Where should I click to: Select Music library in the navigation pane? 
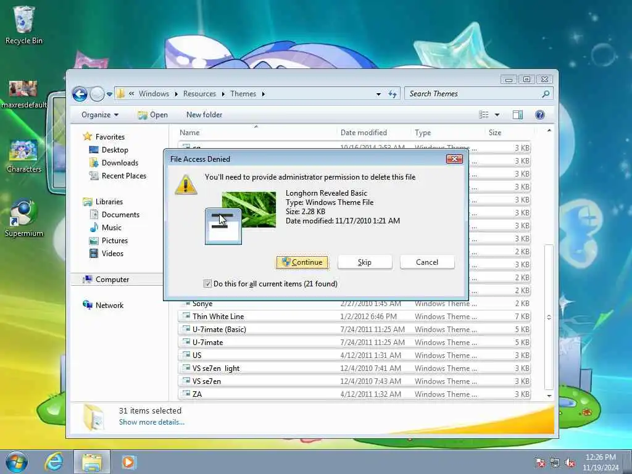click(105, 228)
